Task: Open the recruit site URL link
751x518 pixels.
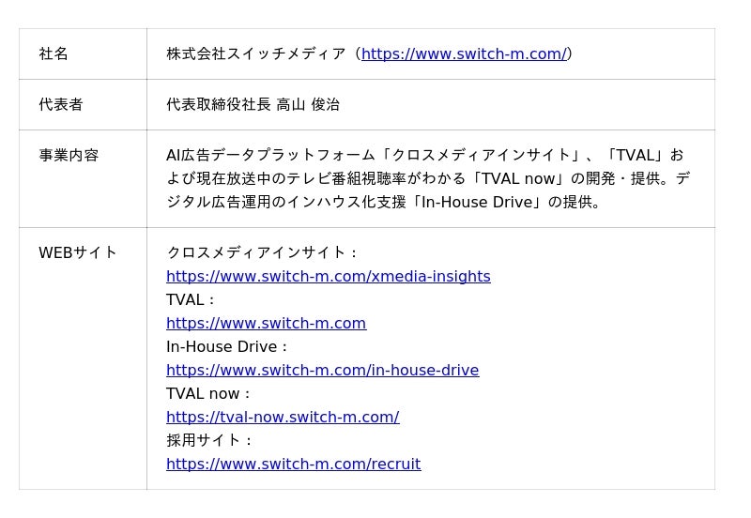Action: coord(293,465)
